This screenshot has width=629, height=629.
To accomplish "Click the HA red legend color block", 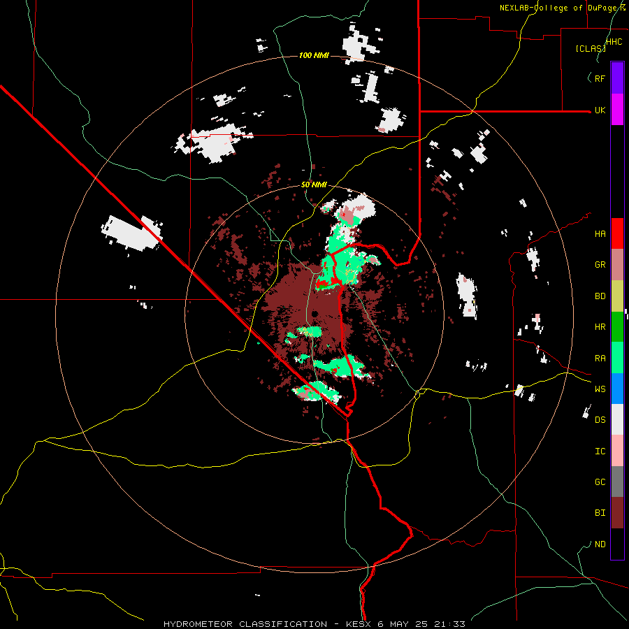I will [617, 233].
